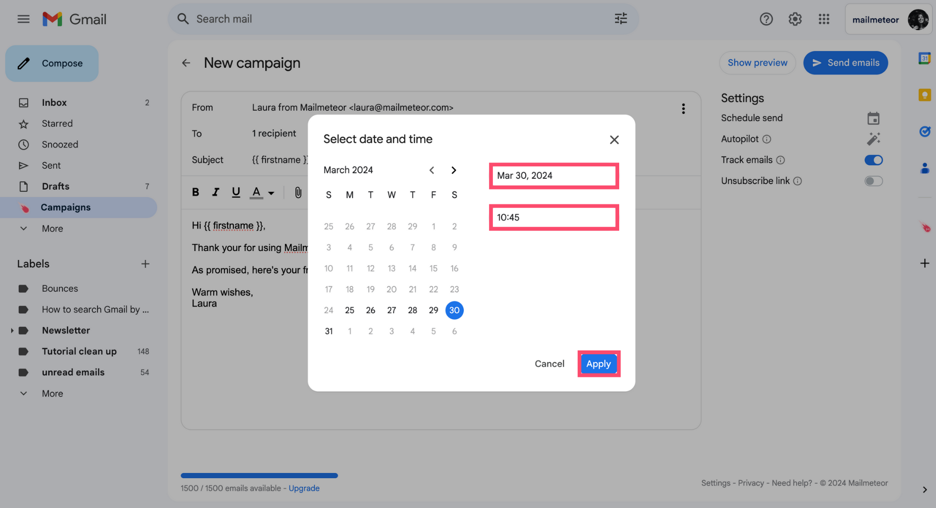Open text color dropdown arrow
The width and height of the screenshot is (936, 508).
tap(271, 193)
